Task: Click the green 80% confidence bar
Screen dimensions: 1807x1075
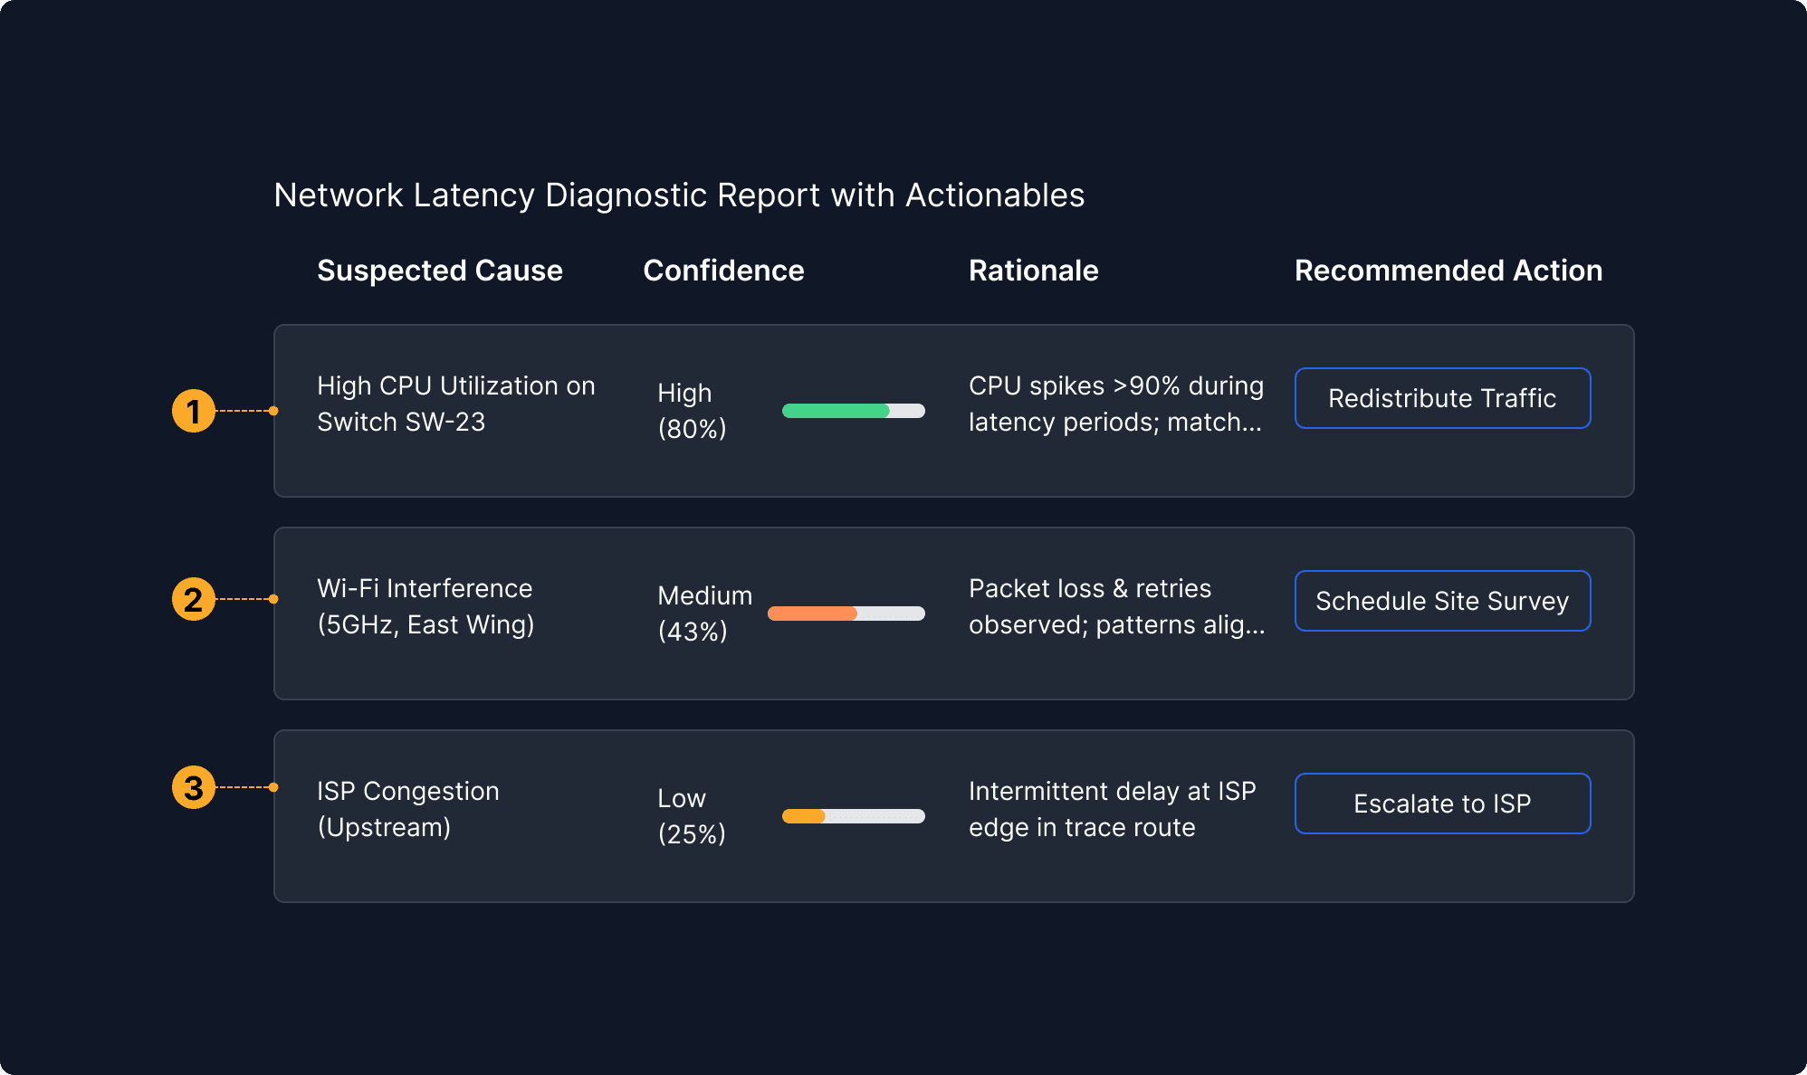Action: click(x=853, y=411)
